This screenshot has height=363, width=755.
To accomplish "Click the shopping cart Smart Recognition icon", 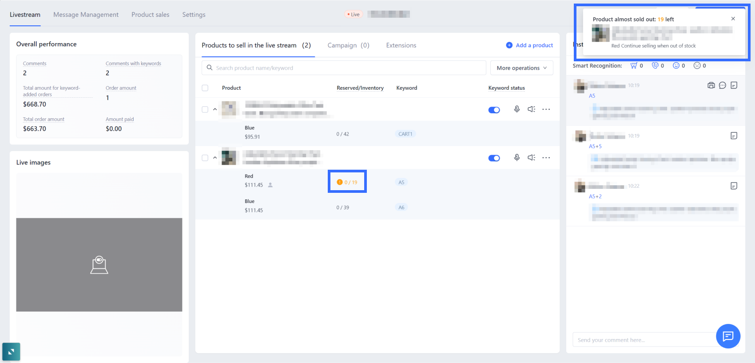I will [633, 66].
